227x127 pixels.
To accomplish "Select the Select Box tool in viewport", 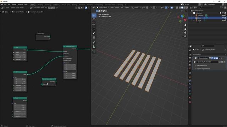I will point(94,16).
